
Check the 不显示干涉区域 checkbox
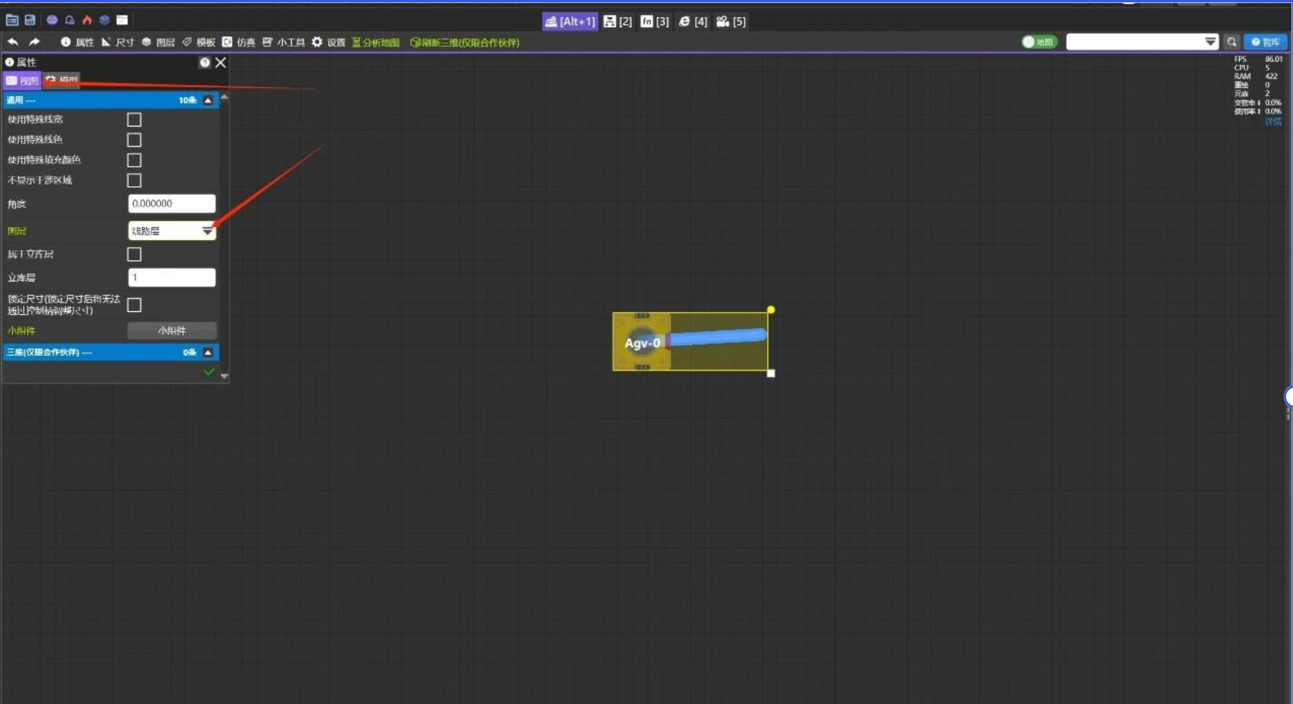coord(134,181)
